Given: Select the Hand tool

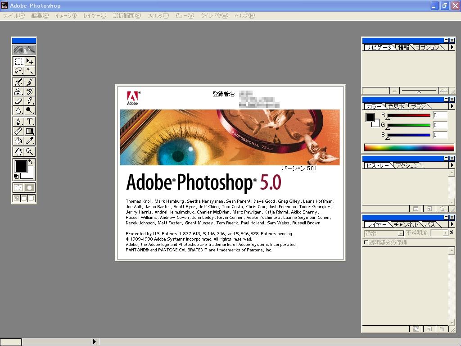Looking at the screenshot, I should point(18,151).
